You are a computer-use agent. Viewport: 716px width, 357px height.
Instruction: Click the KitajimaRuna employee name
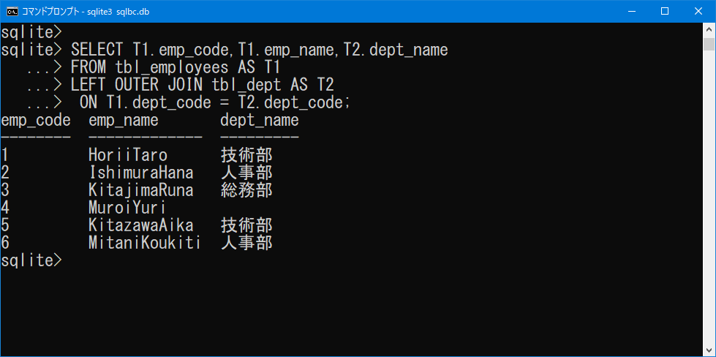pos(141,190)
